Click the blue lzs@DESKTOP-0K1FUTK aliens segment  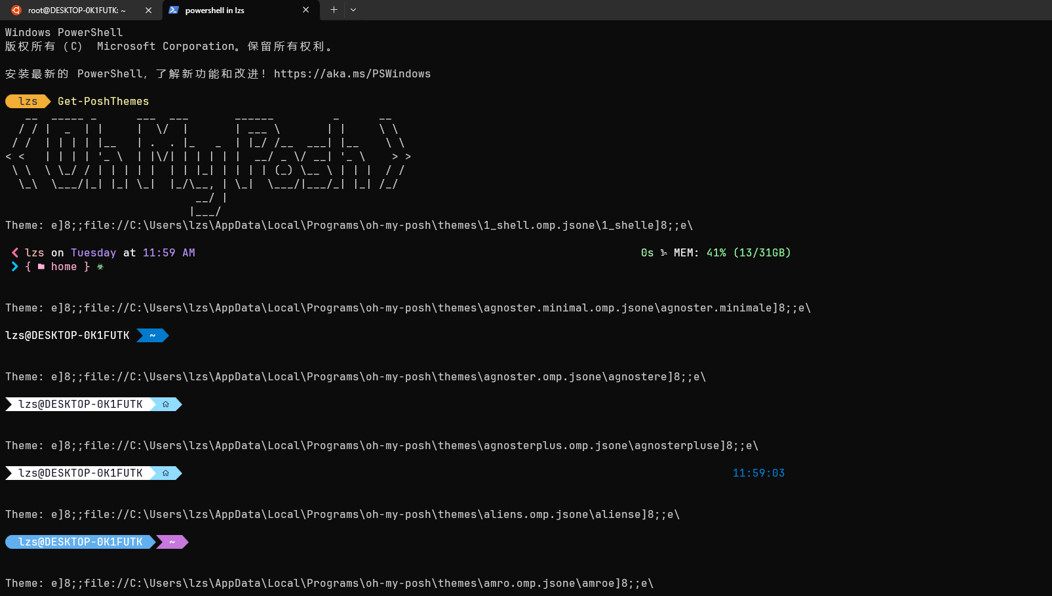81,542
